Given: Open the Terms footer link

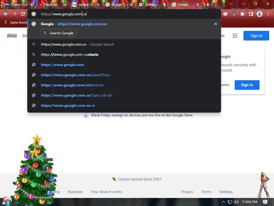Looking at the screenshot, I should pyautogui.click(x=206, y=192).
